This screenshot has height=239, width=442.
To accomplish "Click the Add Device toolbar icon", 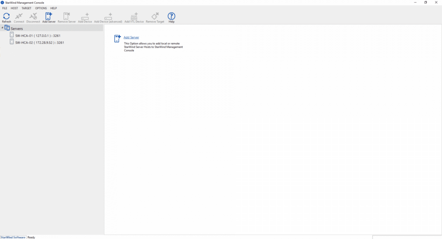I will pos(85,16).
